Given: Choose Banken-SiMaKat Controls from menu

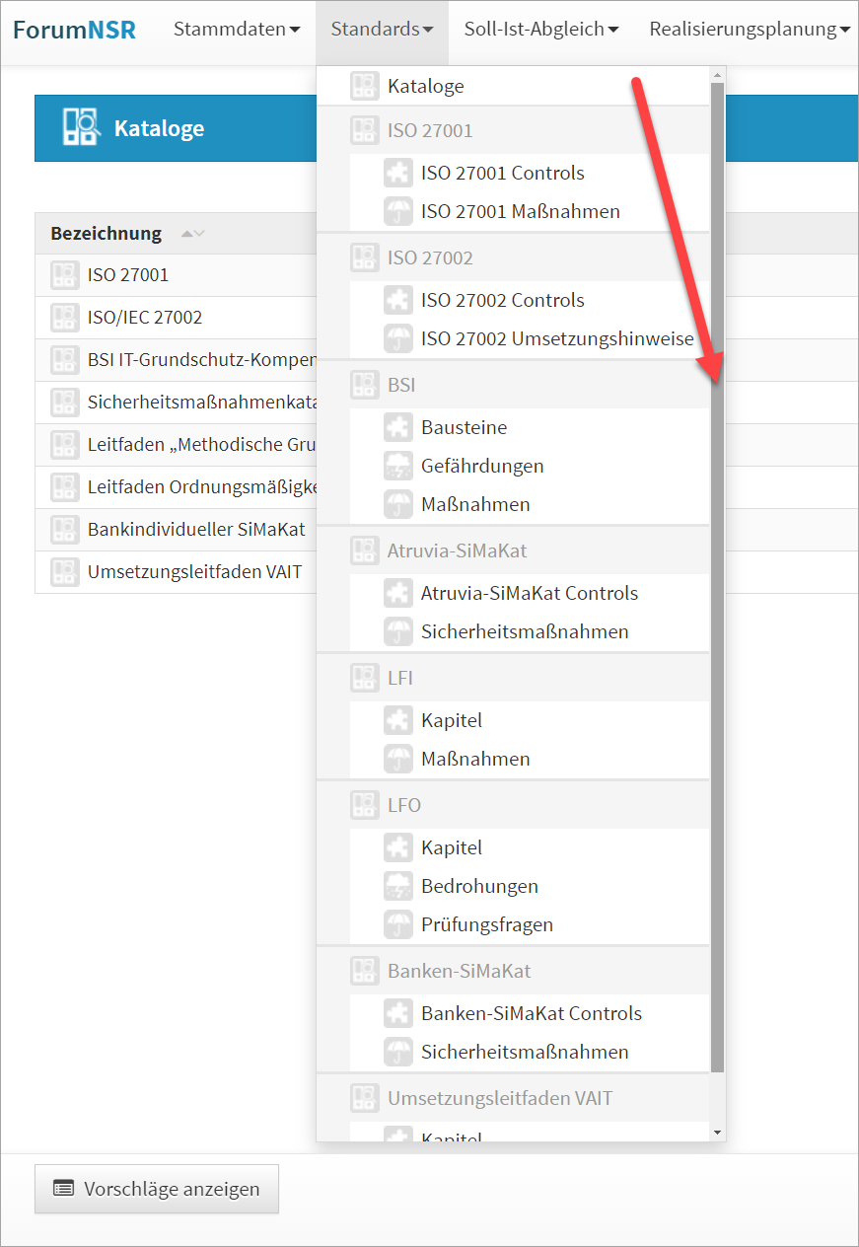Looking at the screenshot, I should 531,1013.
